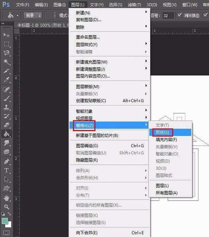Click the foreground color swatch
209x237 pixels.
tap(5, 221)
